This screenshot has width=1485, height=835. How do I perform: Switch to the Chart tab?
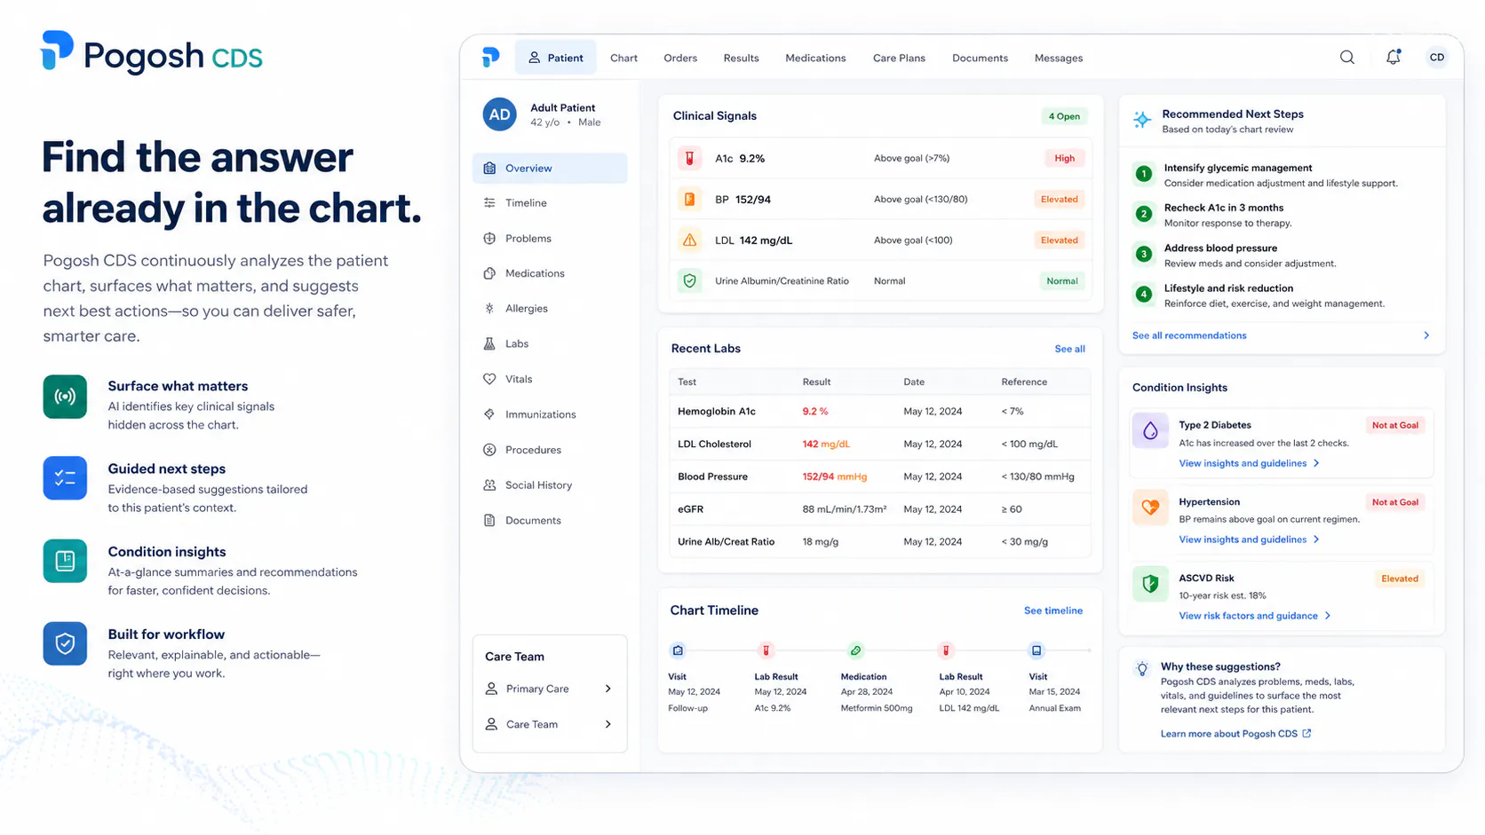click(x=623, y=58)
